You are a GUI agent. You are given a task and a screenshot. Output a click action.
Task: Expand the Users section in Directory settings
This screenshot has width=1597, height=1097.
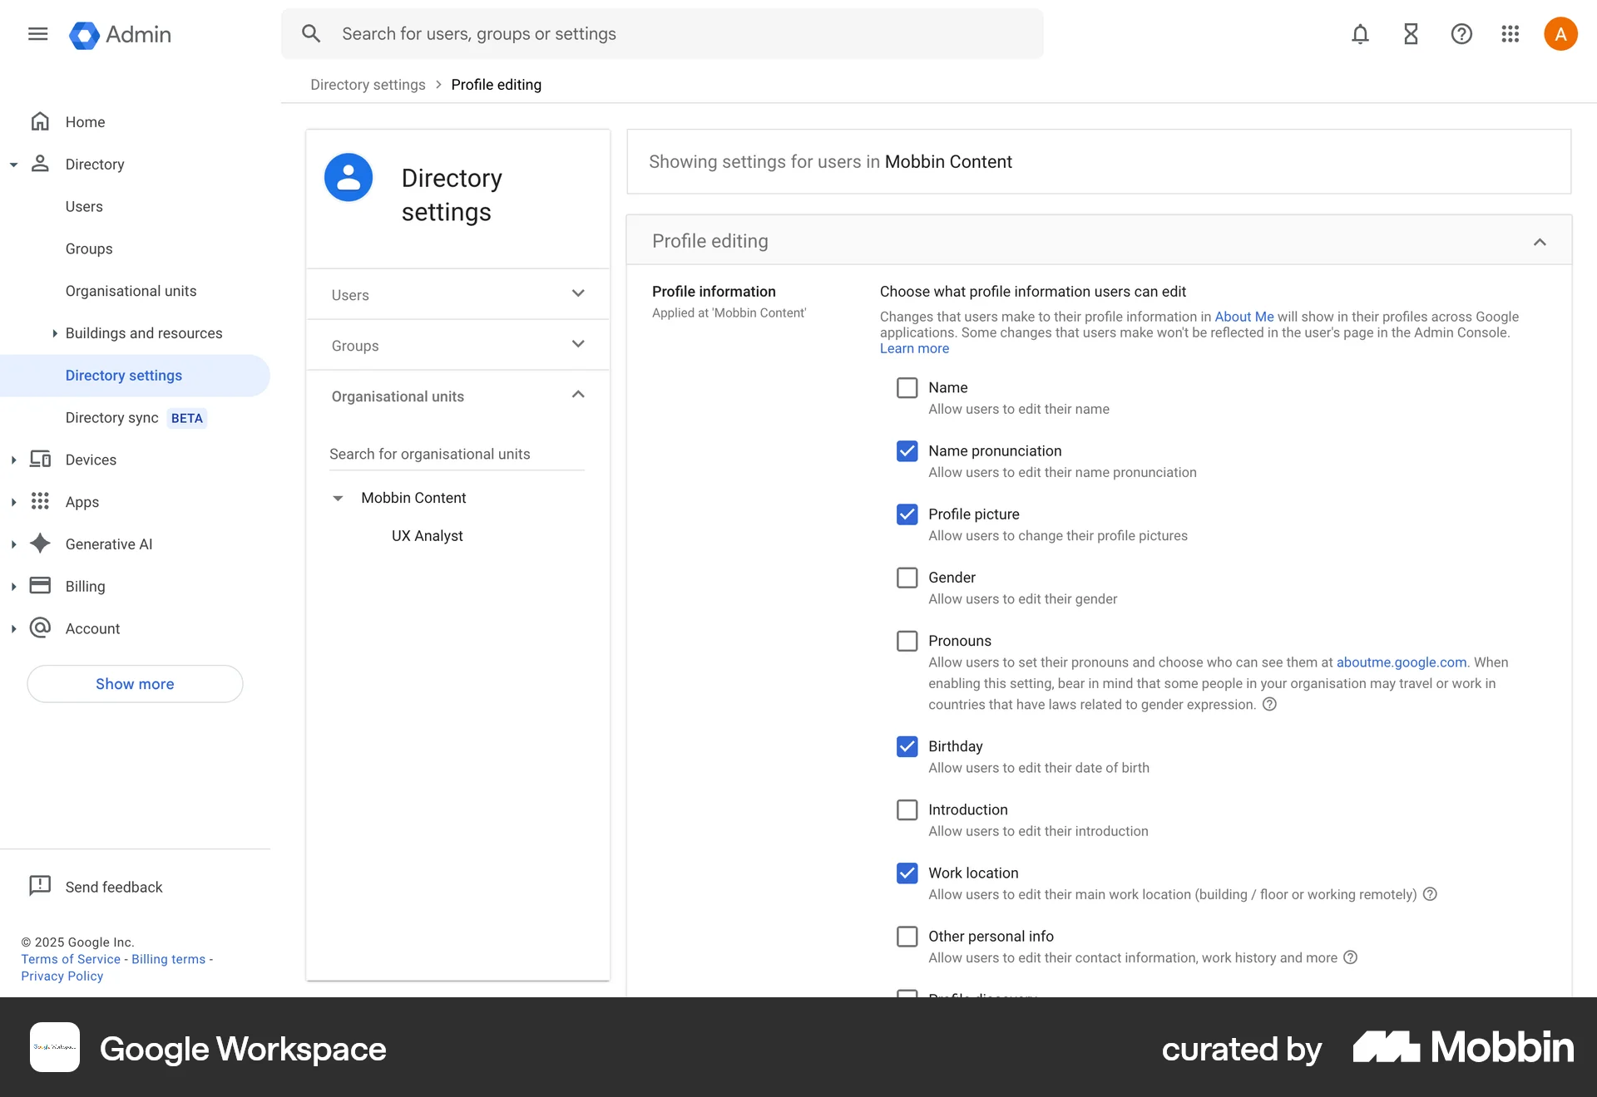tap(578, 294)
